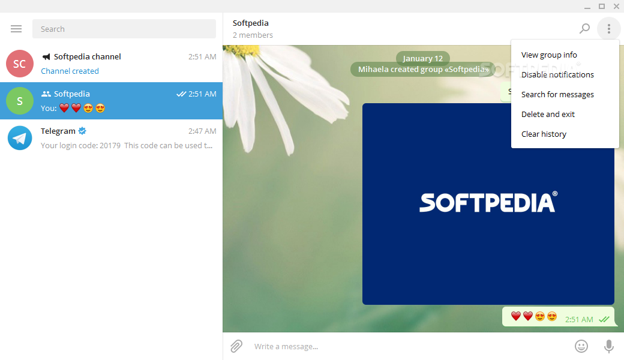624x360 pixels.
Task: Minimize the Telegram window
Action: (587, 7)
